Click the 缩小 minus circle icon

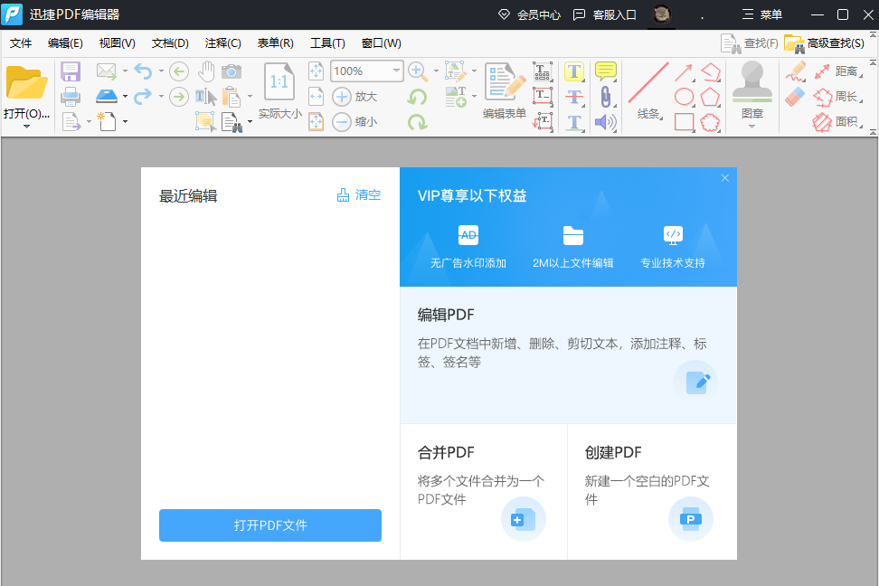click(x=342, y=122)
